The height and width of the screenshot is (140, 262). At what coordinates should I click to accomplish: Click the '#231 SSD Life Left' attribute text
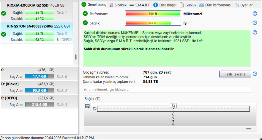click(188, 41)
